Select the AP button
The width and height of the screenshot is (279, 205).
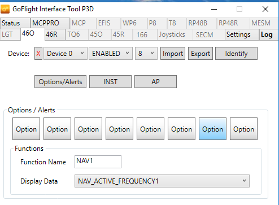click(155, 82)
